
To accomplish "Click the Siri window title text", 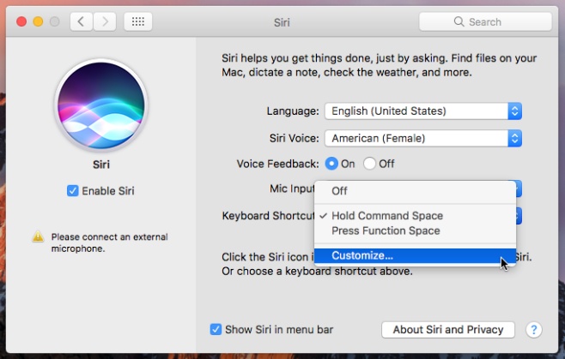I will [x=282, y=22].
